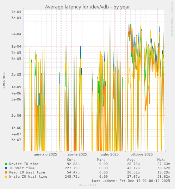Click the blue IO Wait time legend swatch

(6, 168)
